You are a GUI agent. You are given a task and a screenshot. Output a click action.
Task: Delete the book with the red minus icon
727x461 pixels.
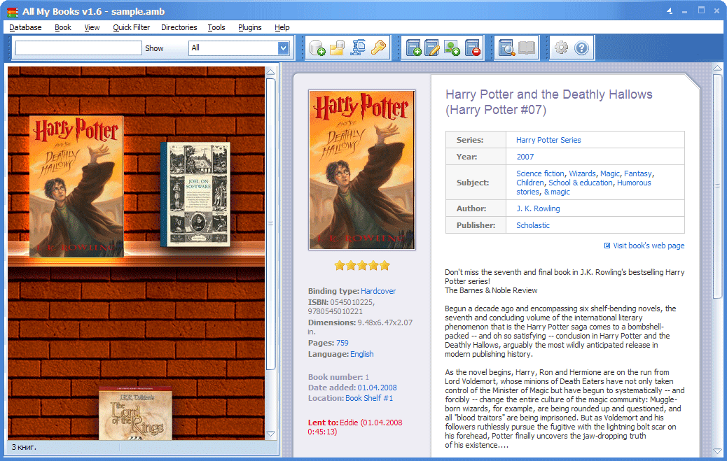[x=473, y=48]
